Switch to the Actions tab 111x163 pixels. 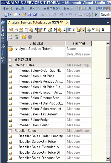click(52, 30)
